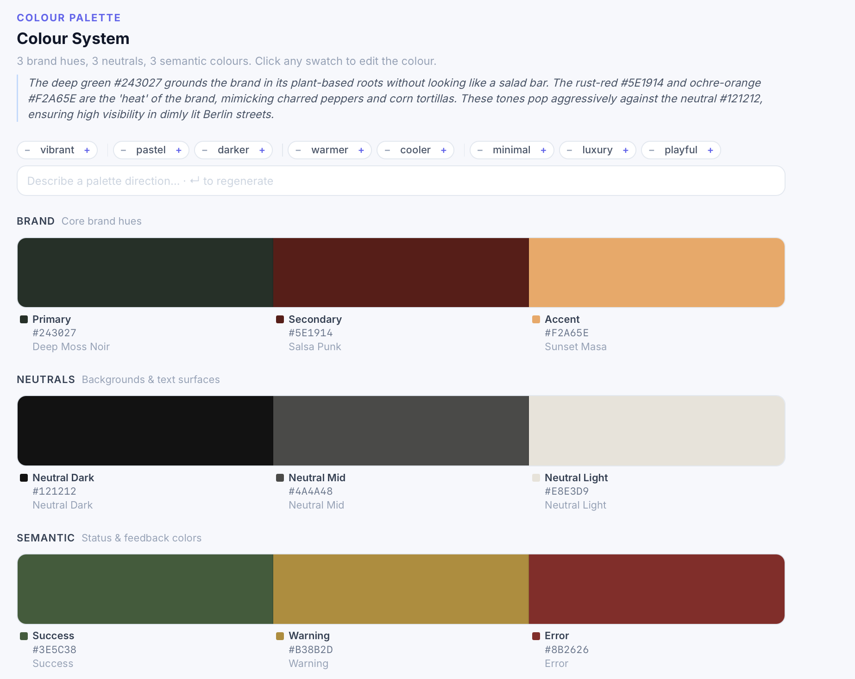The height and width of the screenshot is (679, 855).
Task: Click the minus icon on the pastel chip
Action: pos(123,150)
